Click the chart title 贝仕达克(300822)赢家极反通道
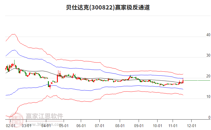211x130 pixels. pos(108,8)
